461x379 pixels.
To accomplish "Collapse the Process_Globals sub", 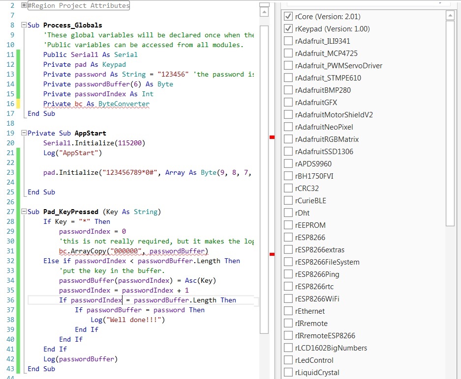I will pyautogui.click(x=24, y=25).
